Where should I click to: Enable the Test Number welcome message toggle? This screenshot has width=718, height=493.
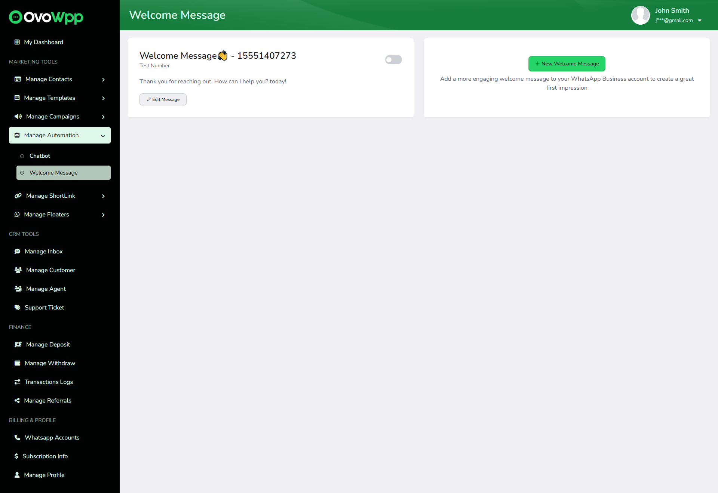[393, 60]
